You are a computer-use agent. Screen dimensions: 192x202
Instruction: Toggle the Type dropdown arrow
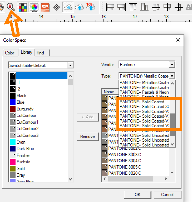(172, 76)
